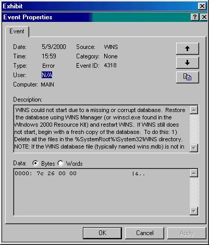Click the highlighted N/A user value

click(47, 75)
